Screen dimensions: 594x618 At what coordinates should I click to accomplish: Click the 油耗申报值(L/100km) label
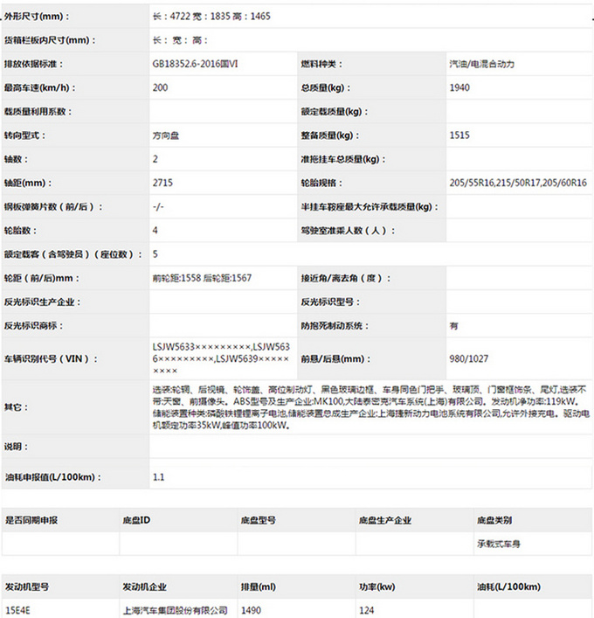(x=52, y=477)
